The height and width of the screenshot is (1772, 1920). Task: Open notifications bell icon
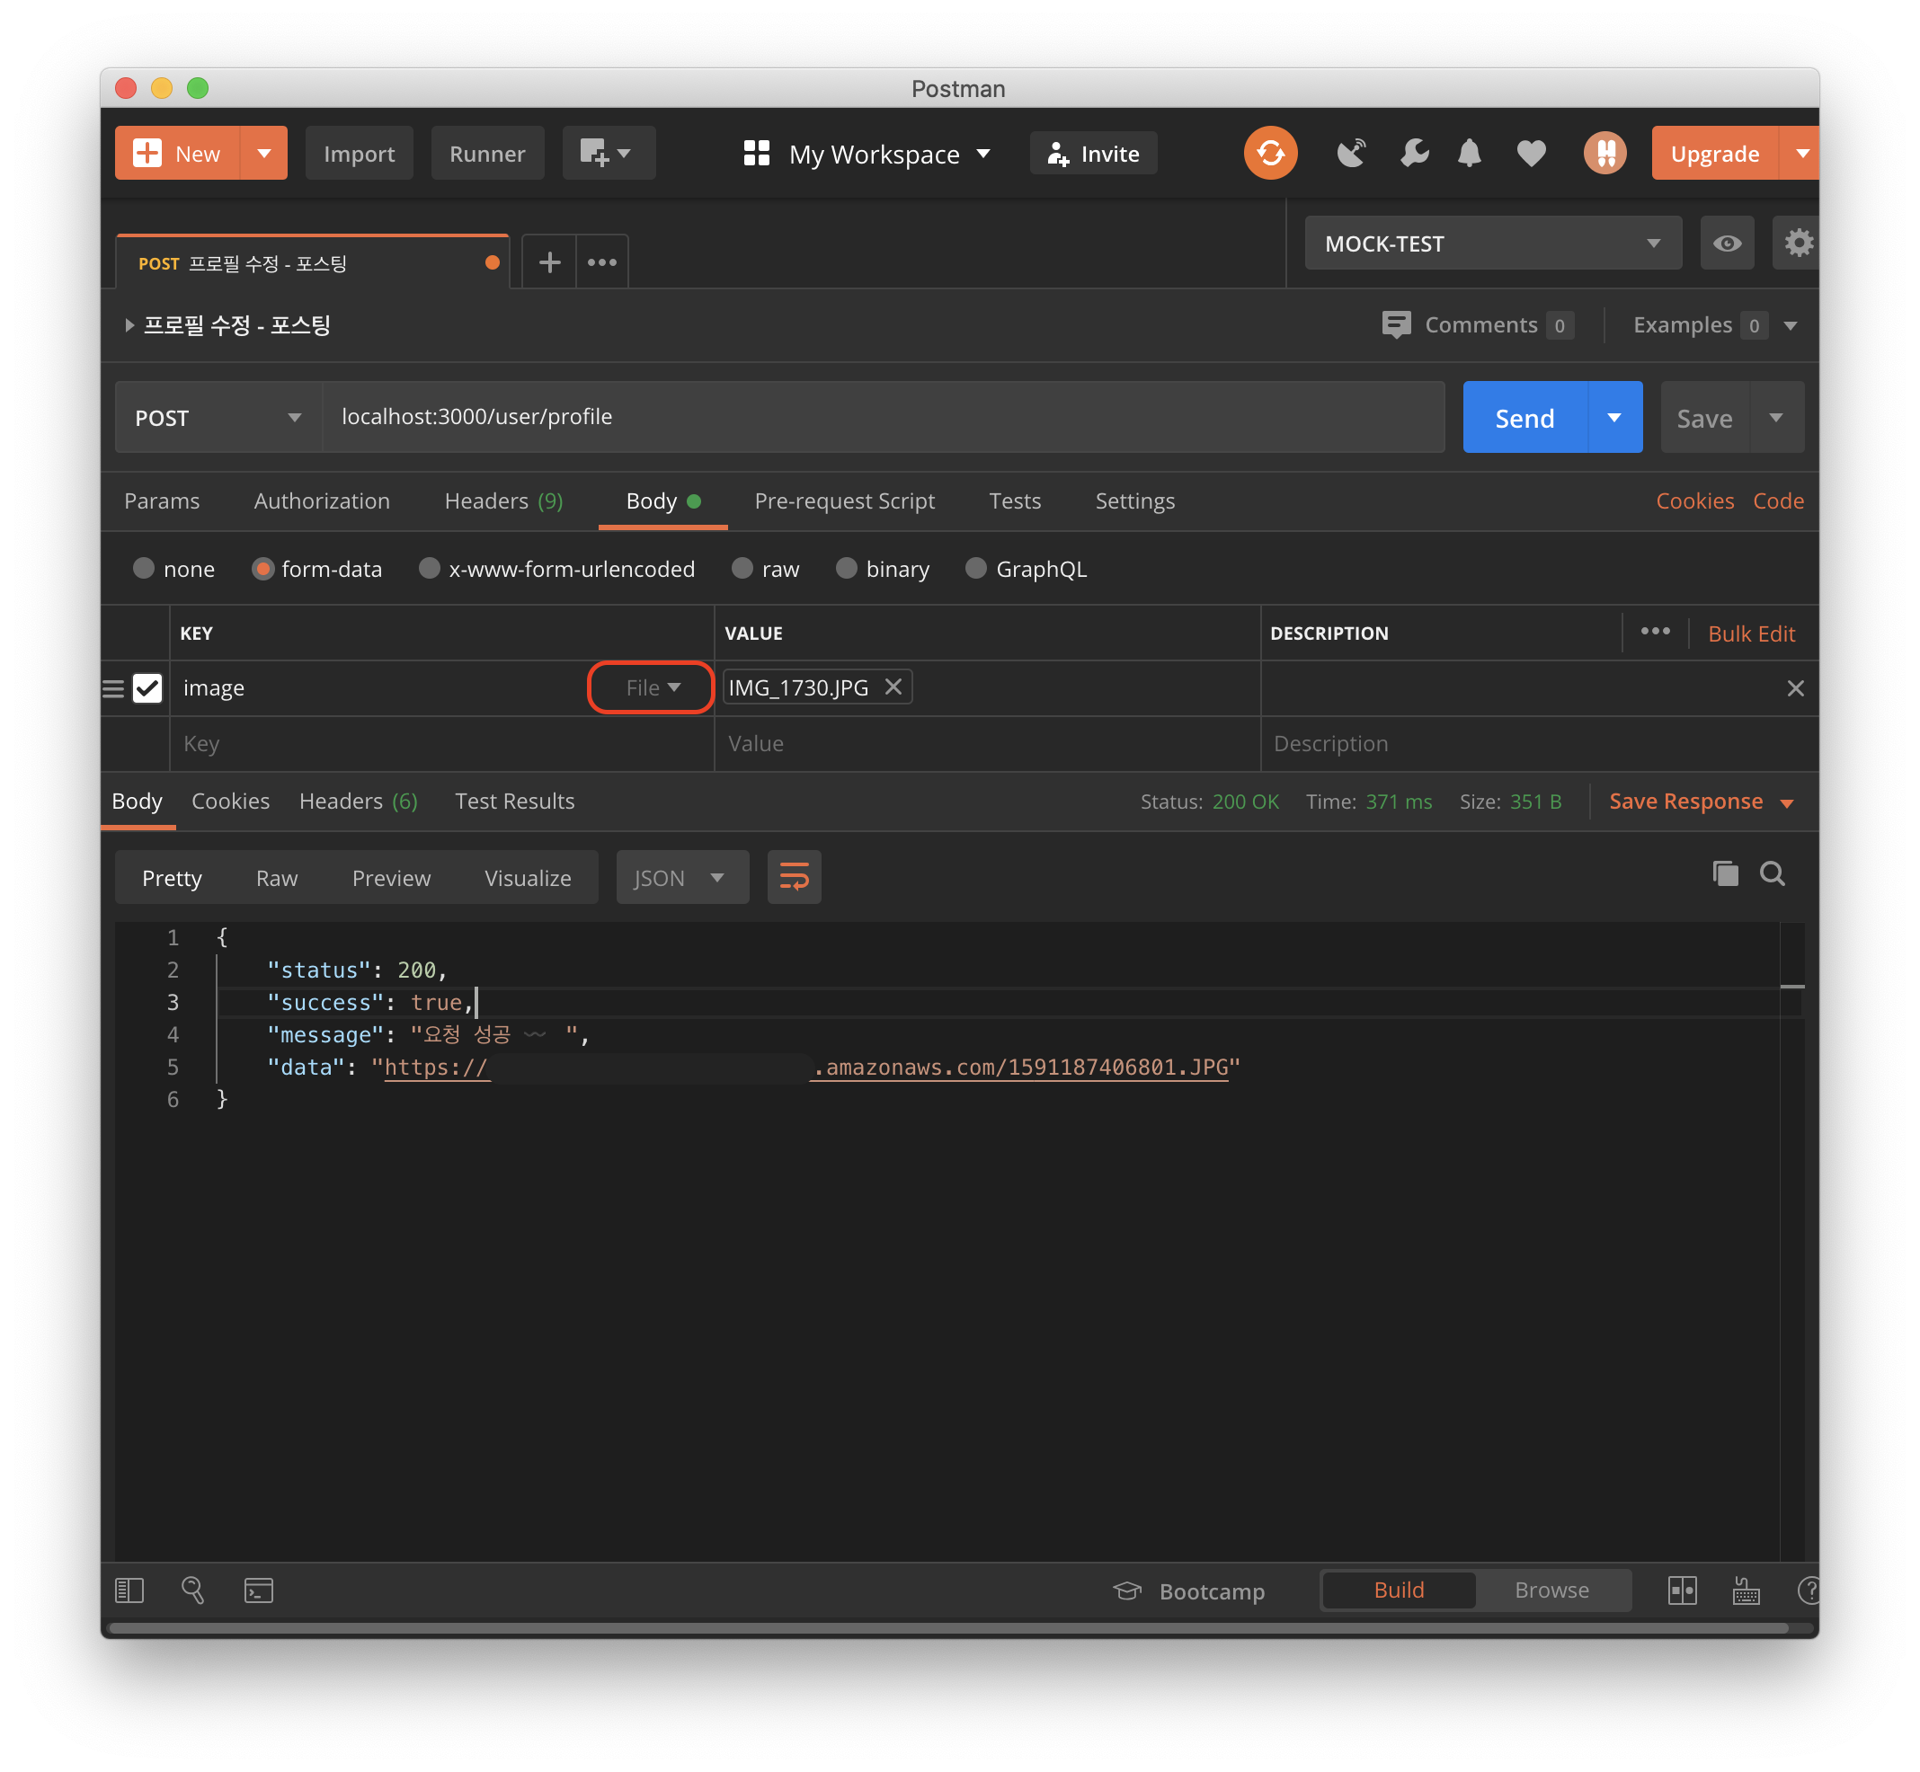(x=1468, y=154)
